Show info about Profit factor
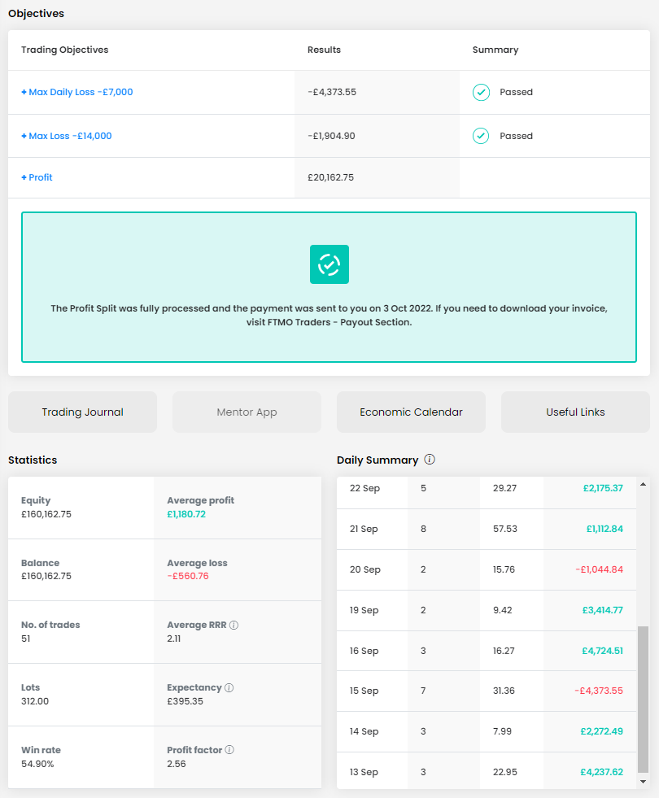The width and height of the screenshot is (659, 798). click(x=229, y=750)
